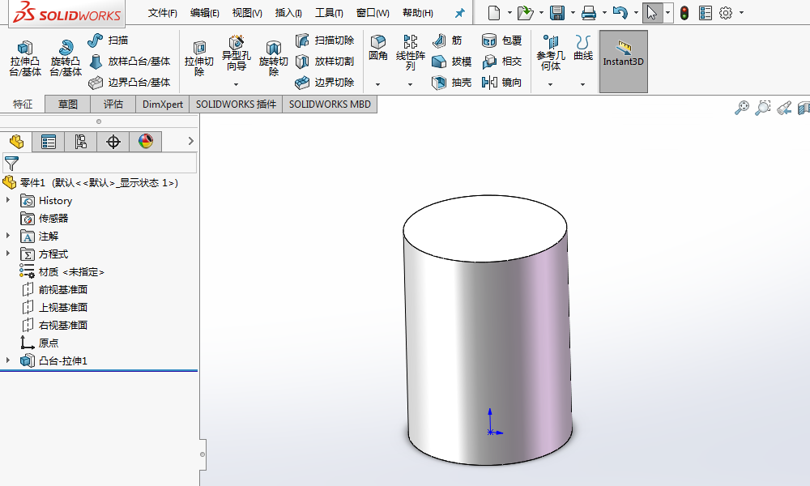
Task: Expand the History tree node
Action: (8, 201)
